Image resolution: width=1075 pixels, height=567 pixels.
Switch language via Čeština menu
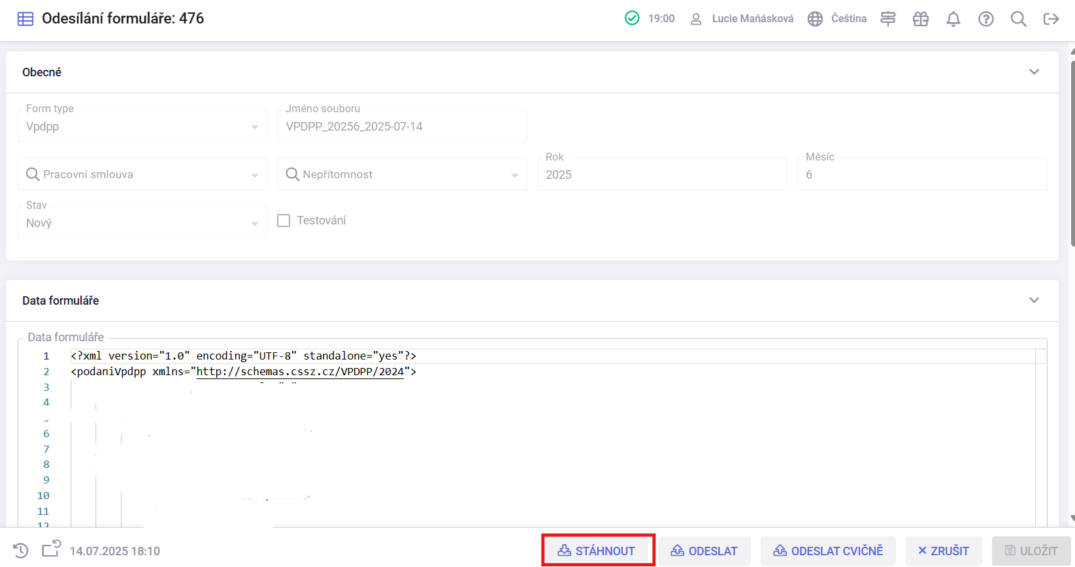point(837,19)
